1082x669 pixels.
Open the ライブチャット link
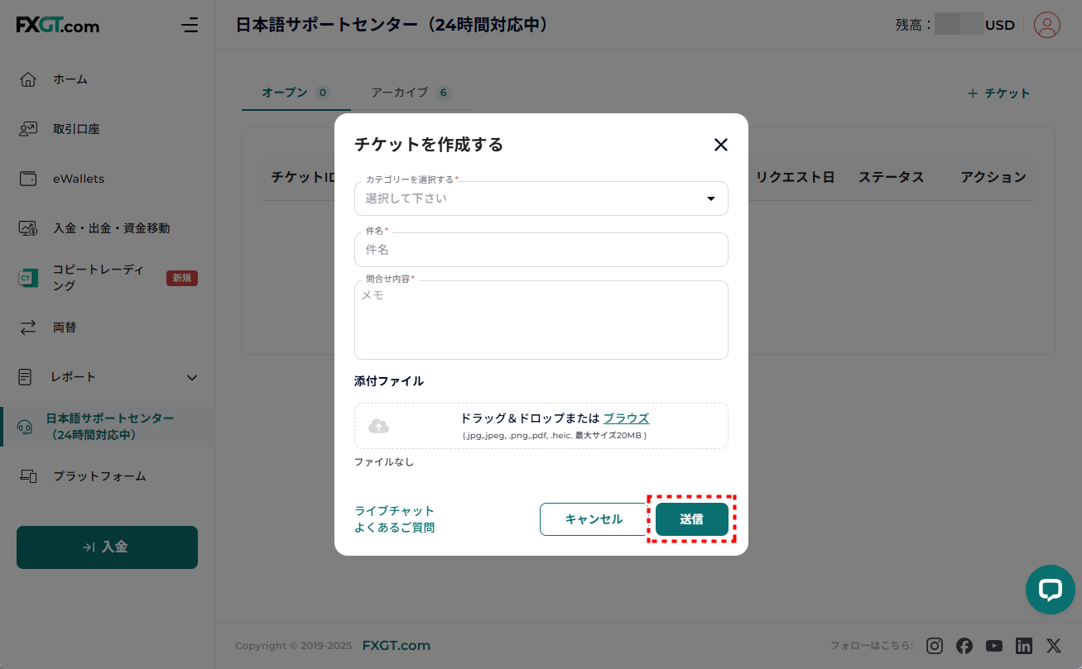pyautogui.click(x=394, y=511)
